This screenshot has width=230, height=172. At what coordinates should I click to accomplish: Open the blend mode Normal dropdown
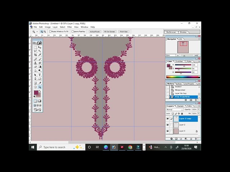coord(175,110)
